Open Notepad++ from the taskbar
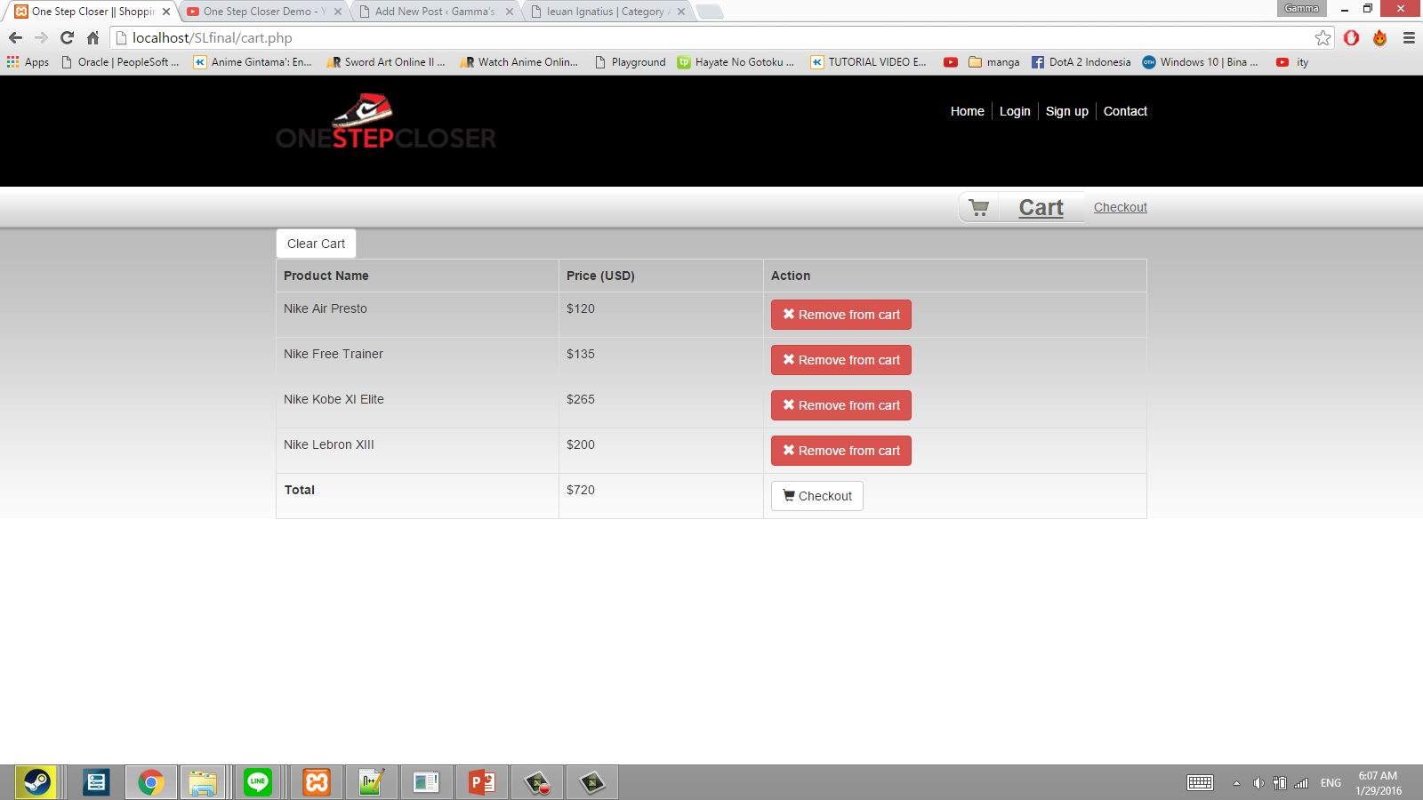The image size is (1423, 800). click(370, 782)
